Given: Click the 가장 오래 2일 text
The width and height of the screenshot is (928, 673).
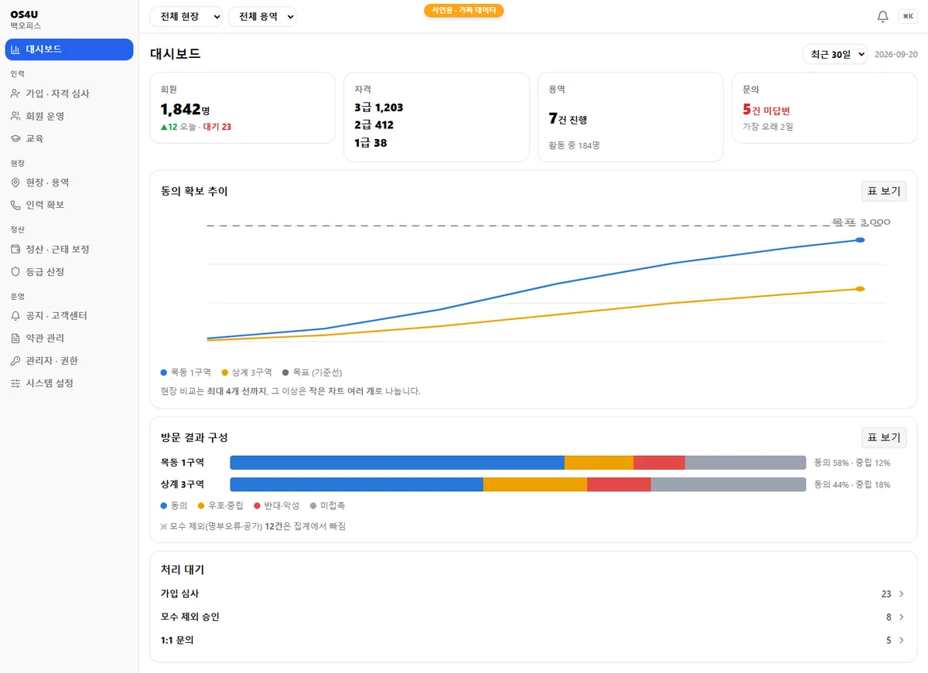Looking at the screenshot, I should click(768, 127).
